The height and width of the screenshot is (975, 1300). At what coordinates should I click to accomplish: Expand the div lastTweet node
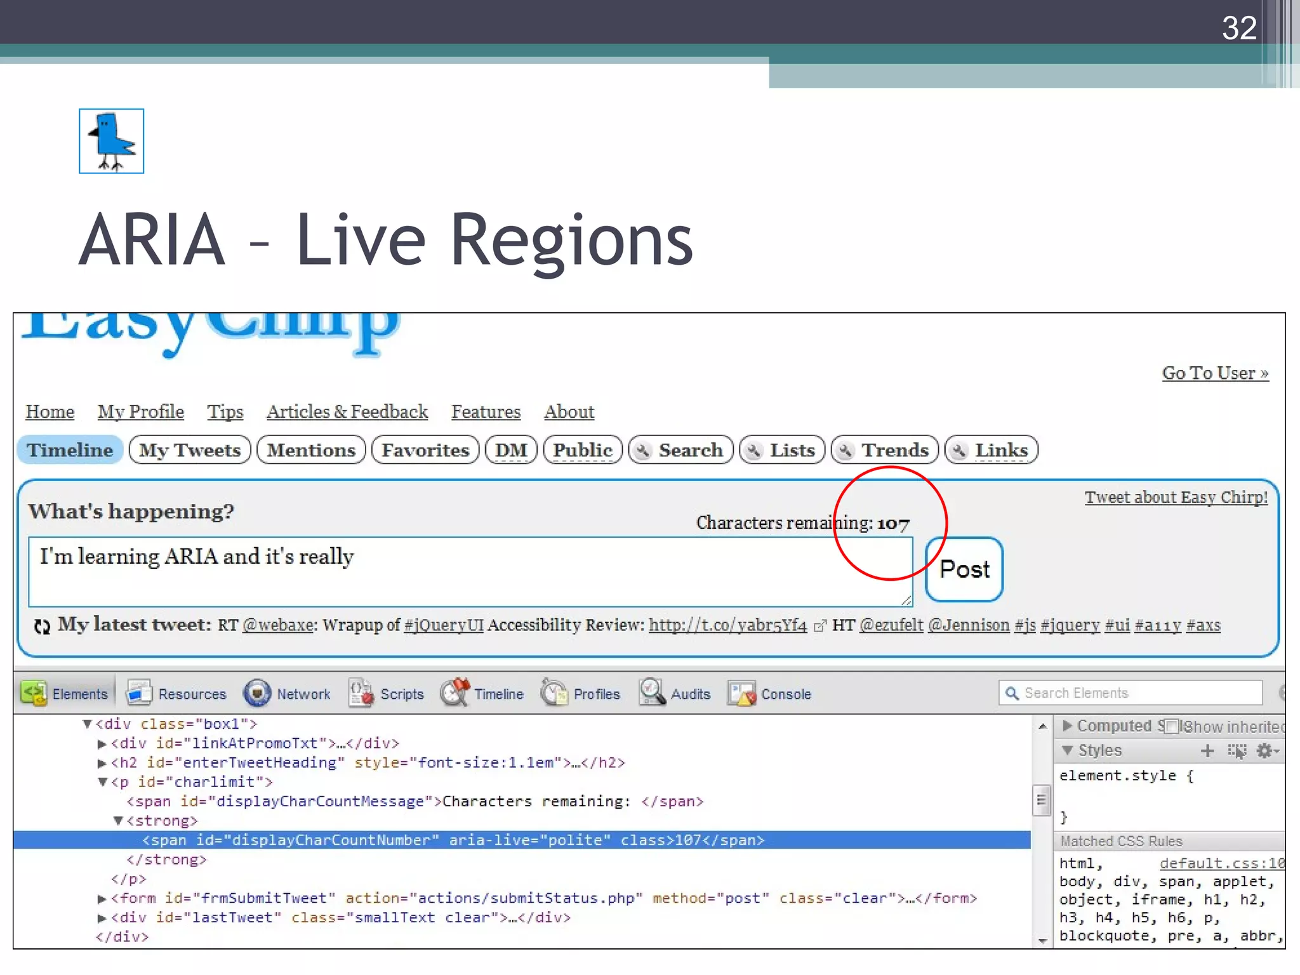click(102, 918)
